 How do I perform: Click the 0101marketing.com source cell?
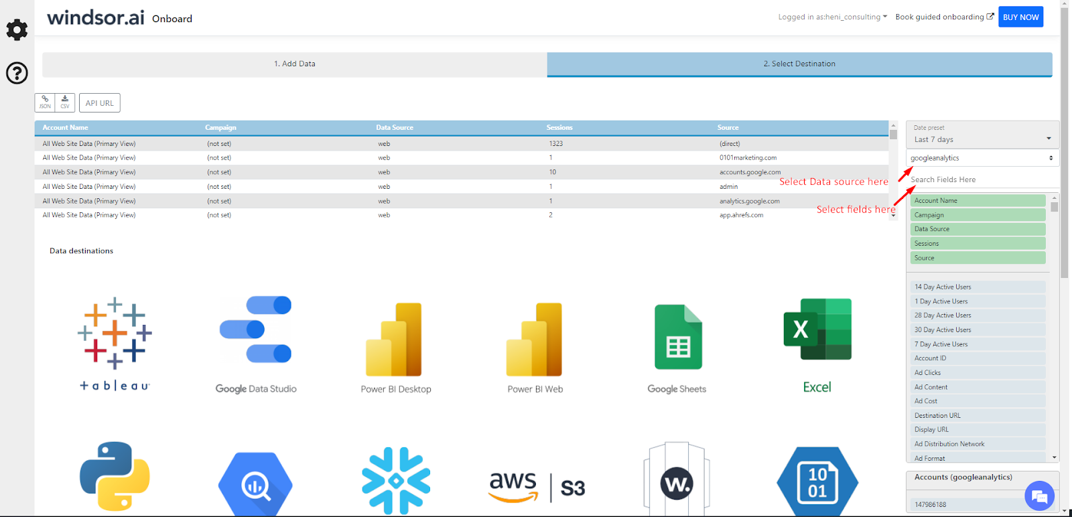(748, 158)
